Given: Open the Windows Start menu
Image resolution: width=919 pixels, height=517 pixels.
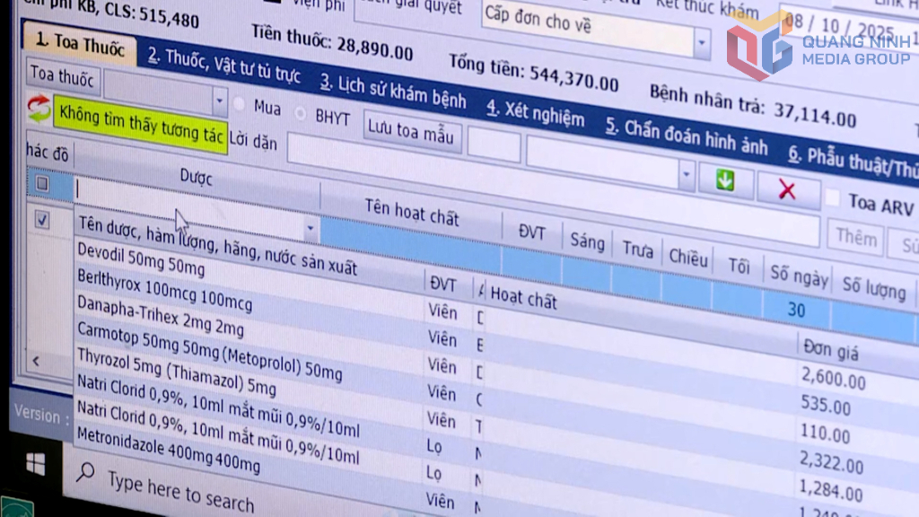Looking at the screenshot, I should [35, 463].
